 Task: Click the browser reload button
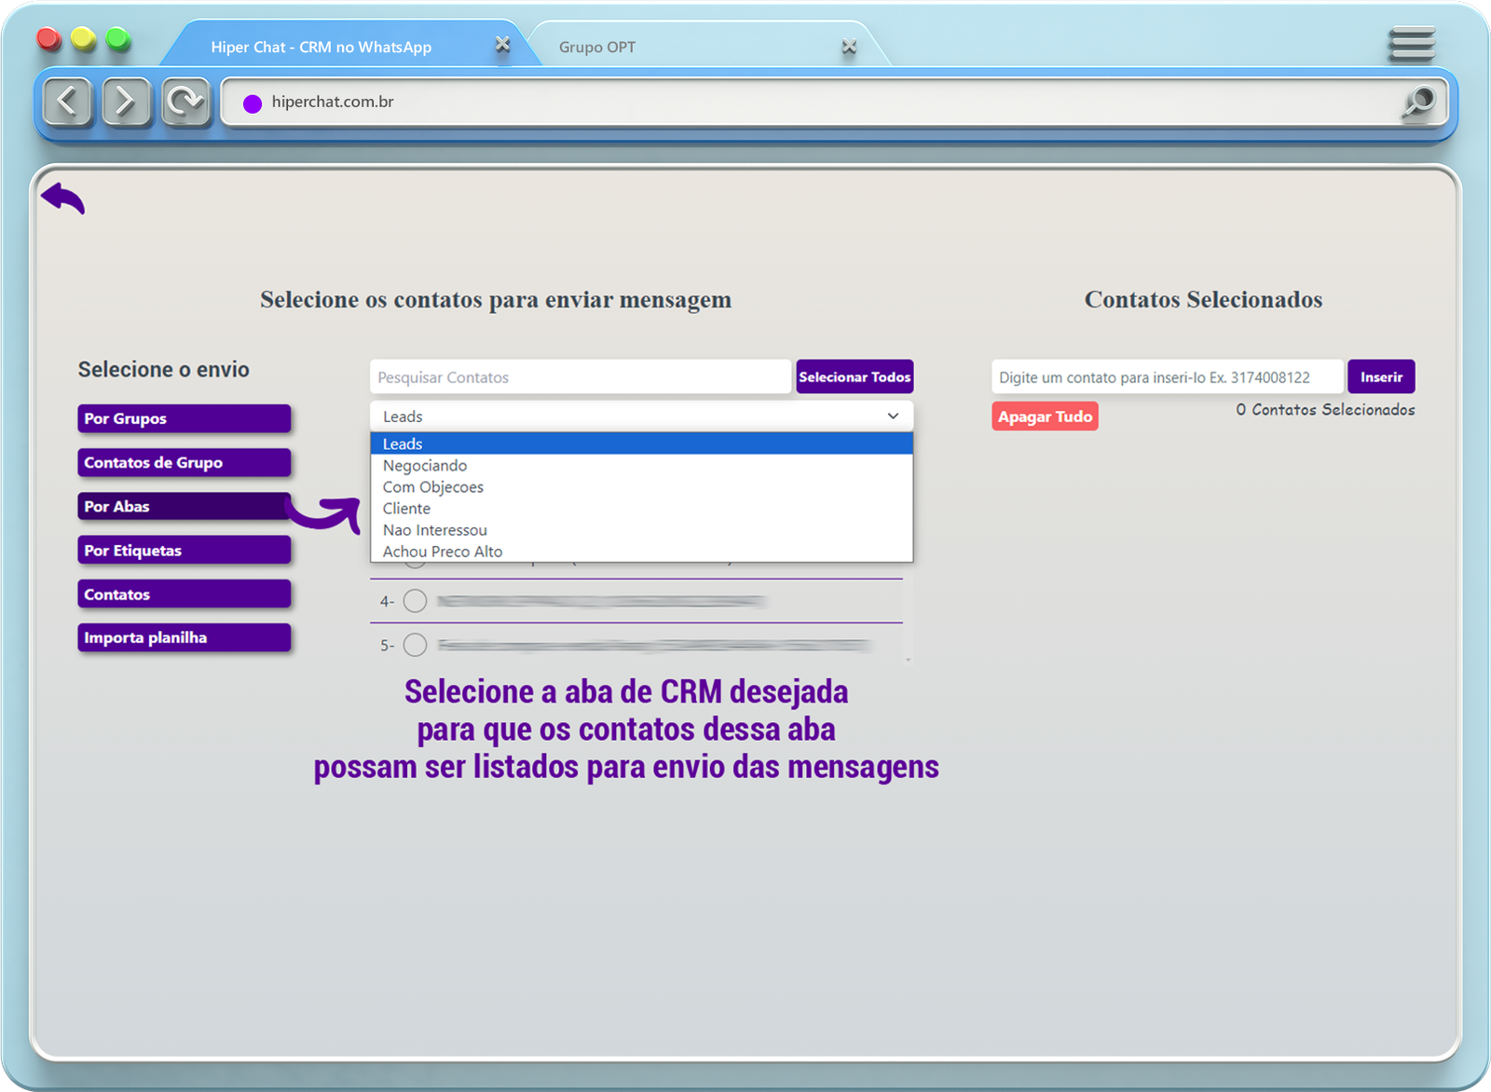(x=185, y=102)
